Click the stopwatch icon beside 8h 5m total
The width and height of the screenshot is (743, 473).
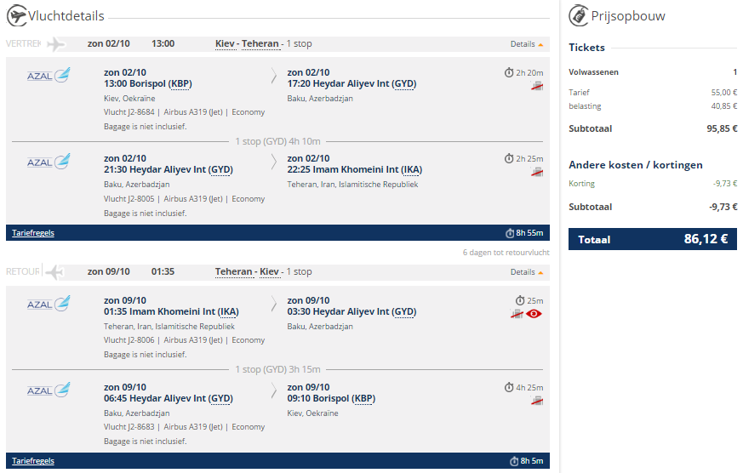tap(514, 461)
